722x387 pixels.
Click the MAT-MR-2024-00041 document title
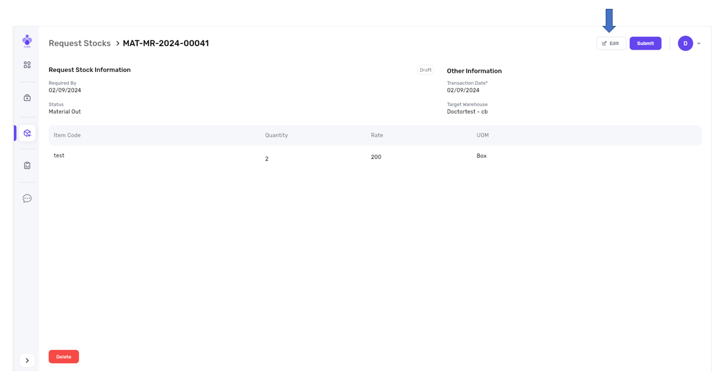(x=166, y=44)
